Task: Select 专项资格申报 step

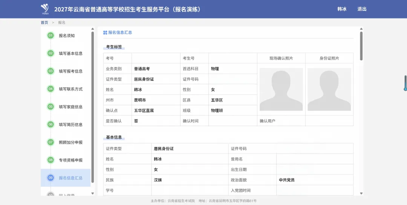Action: [x=70, y=160]
